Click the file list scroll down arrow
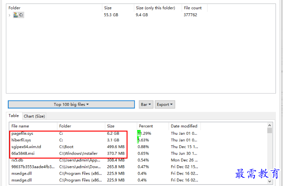This screenshot has width=283, height=186. [270, 182]
